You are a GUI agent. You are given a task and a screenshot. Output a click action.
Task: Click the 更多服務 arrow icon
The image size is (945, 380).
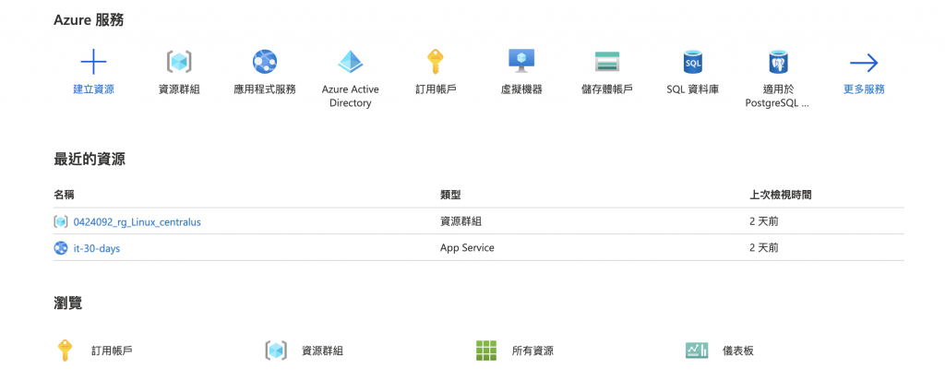[x=864, y=62]
